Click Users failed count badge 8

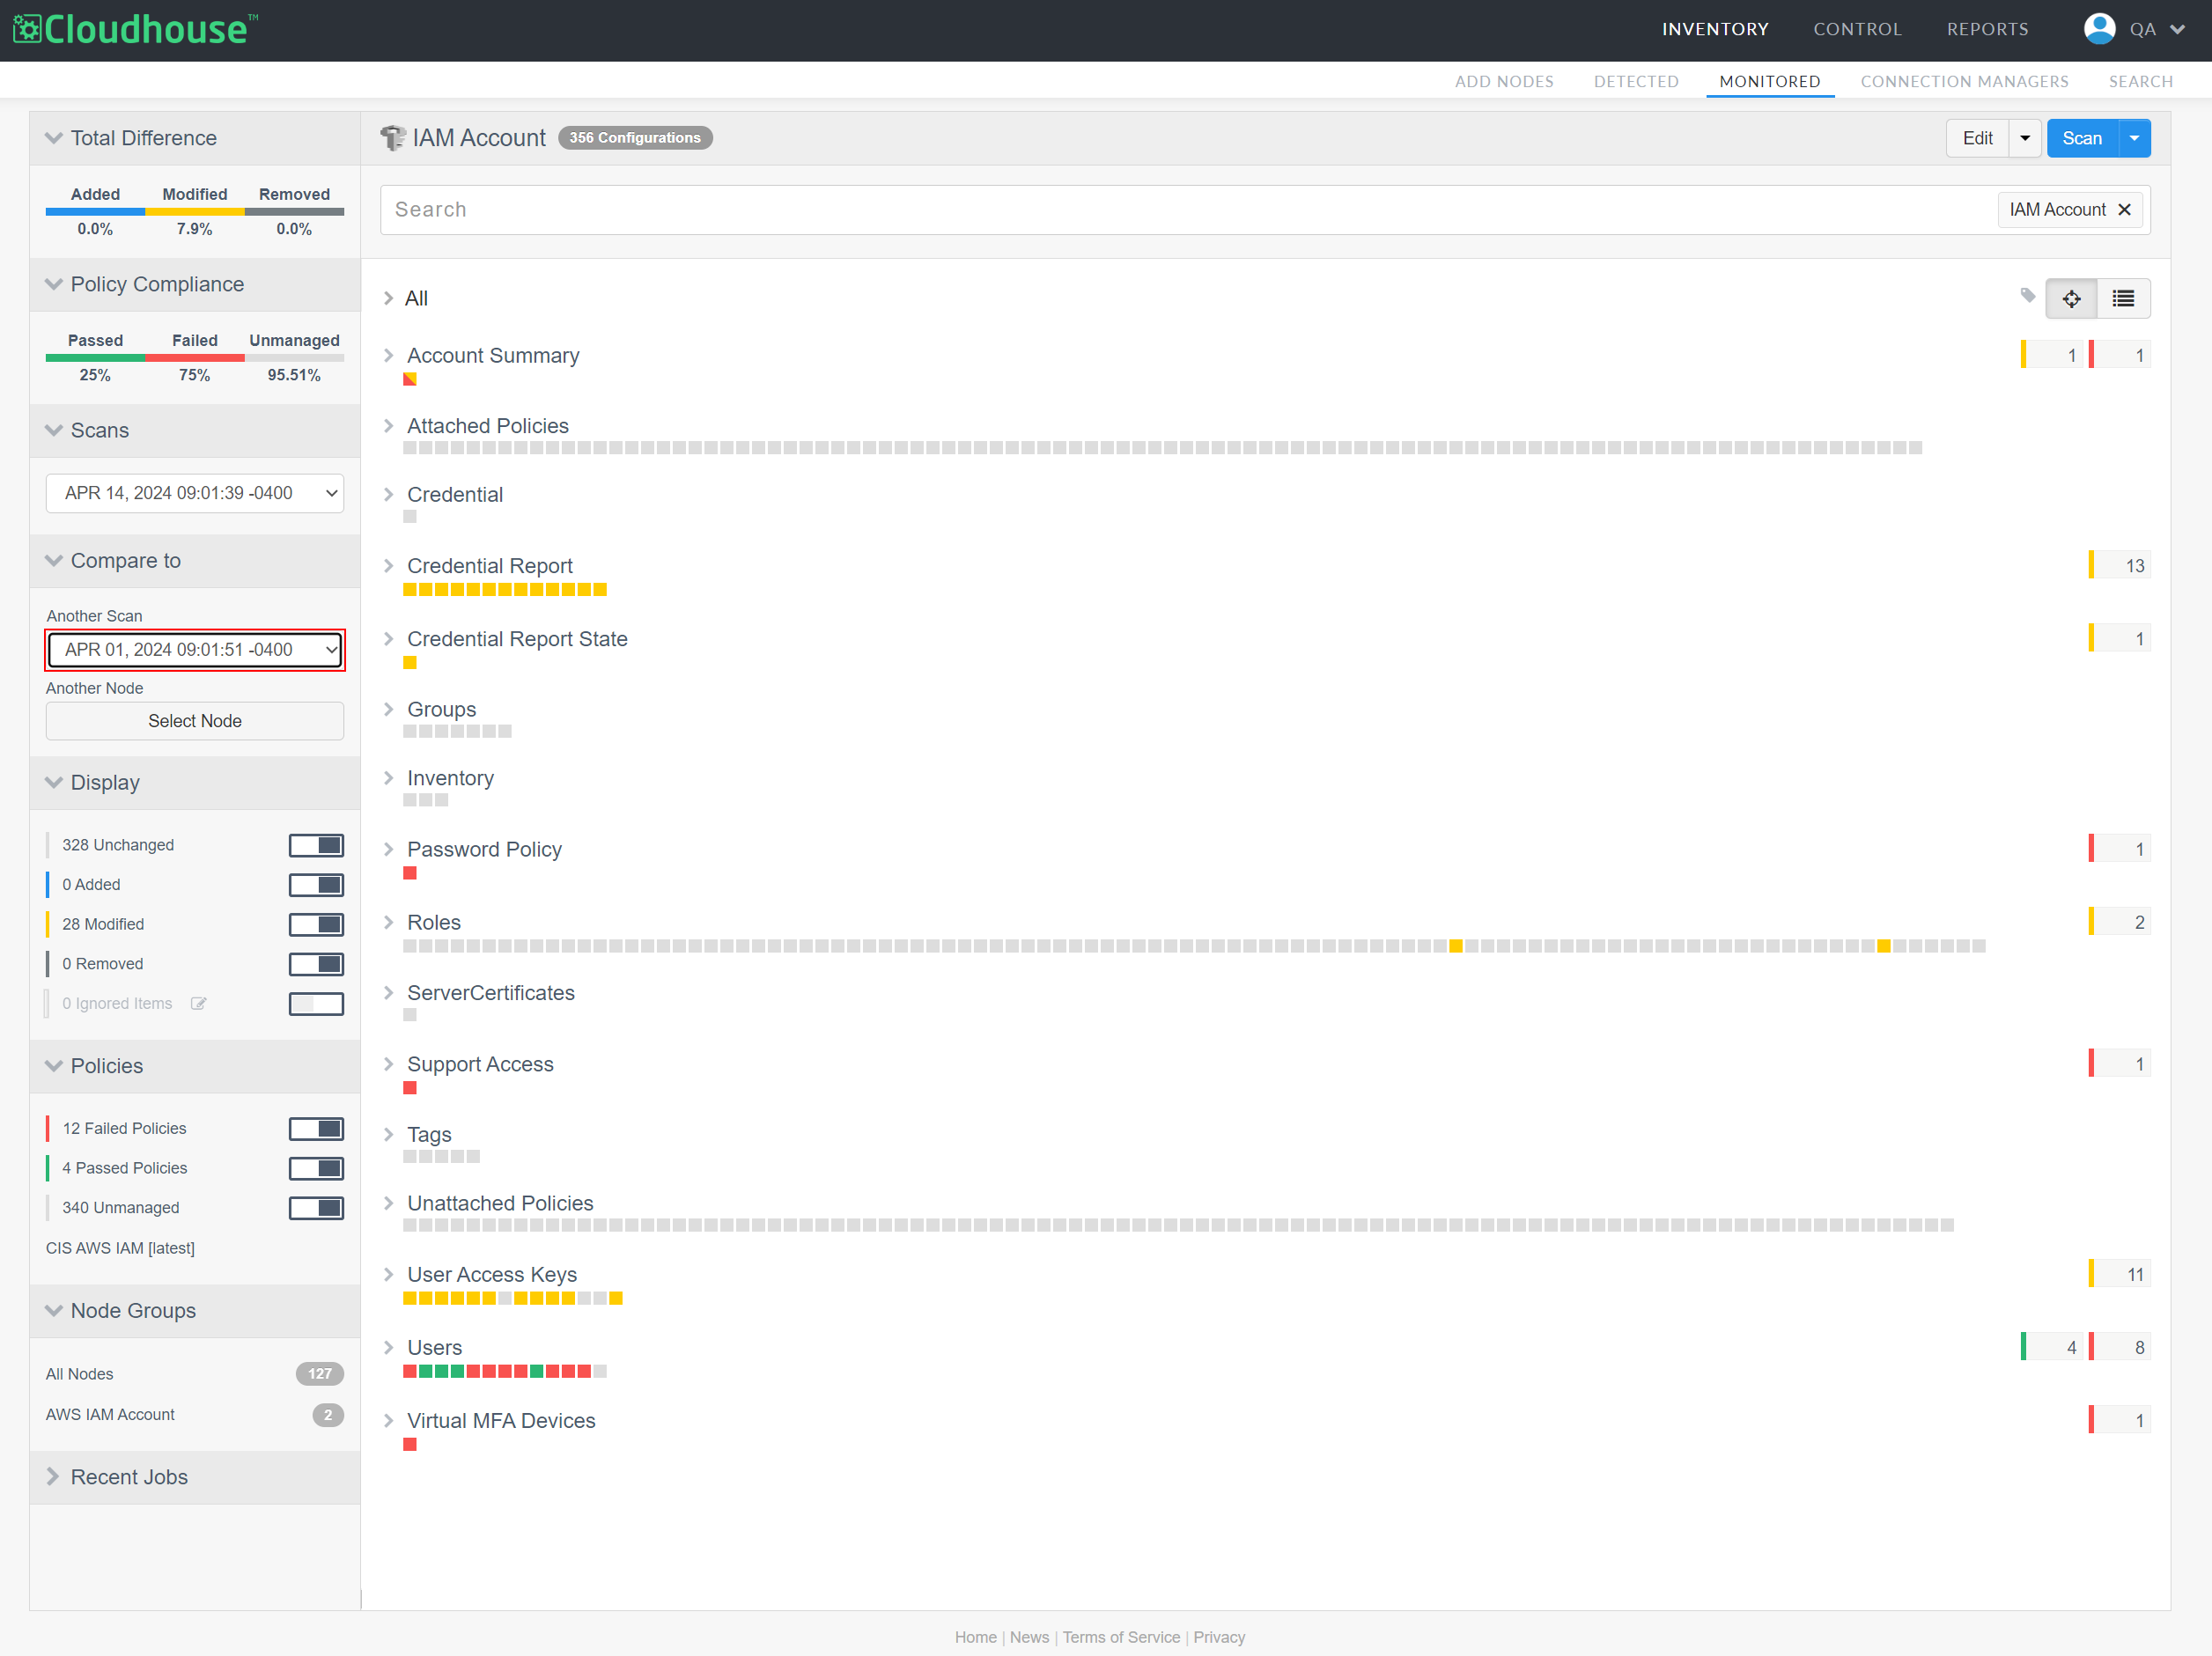tap(2120, 1347)
